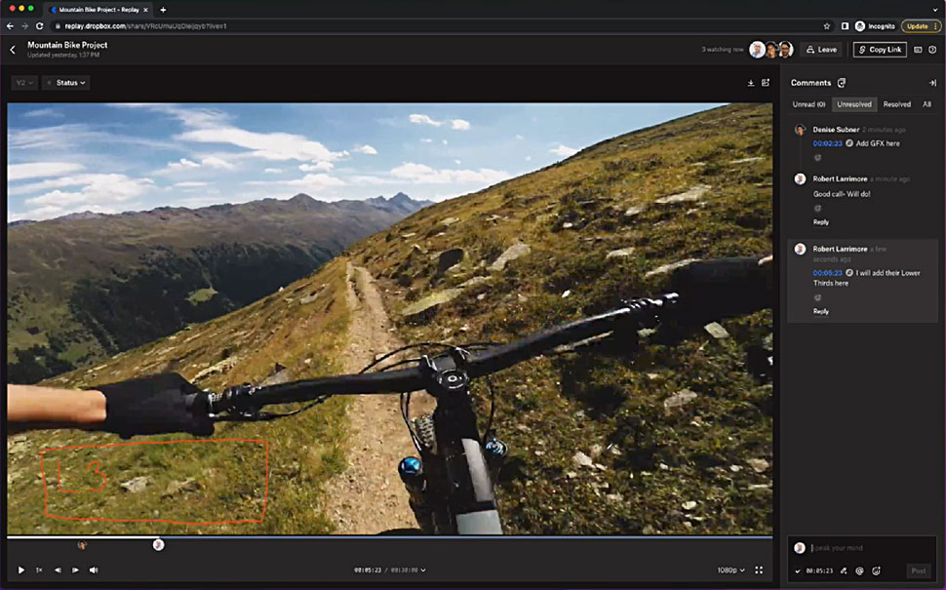946x590 pixels.
Task: Click the video frame to toggle playback
Action: coord(389,318)
